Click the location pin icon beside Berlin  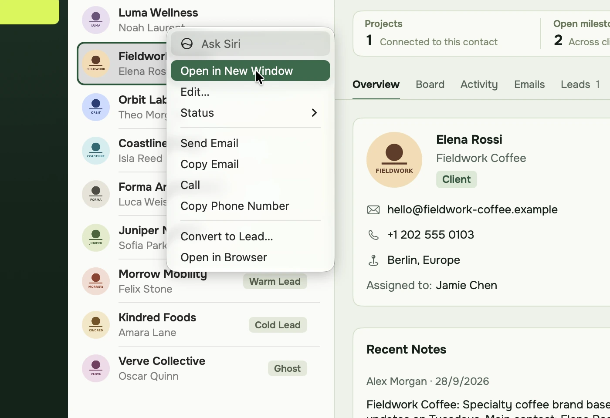(373, 260)
